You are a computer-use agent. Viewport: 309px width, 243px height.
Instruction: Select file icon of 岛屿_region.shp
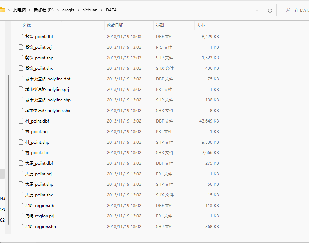tap(21, 226)
